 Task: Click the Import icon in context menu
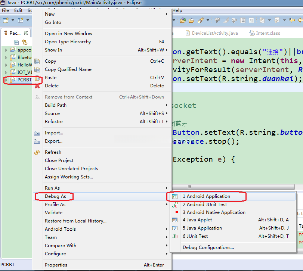point(37,133)
